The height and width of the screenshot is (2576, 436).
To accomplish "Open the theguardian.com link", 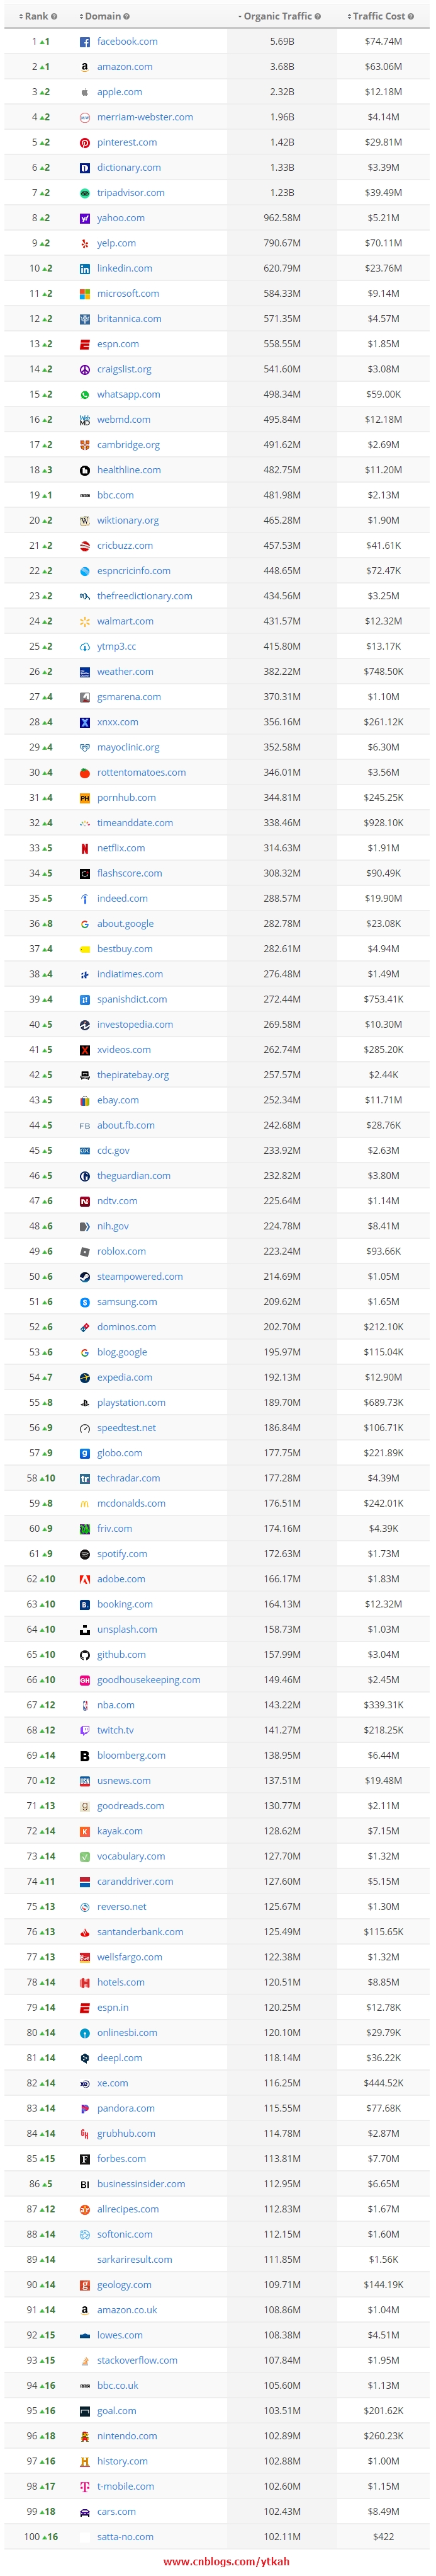I will (x=133, y=1176).
